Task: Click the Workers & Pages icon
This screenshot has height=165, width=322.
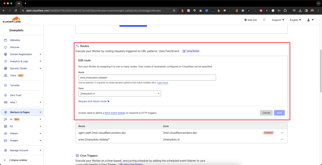Action: tap(6, 112)
